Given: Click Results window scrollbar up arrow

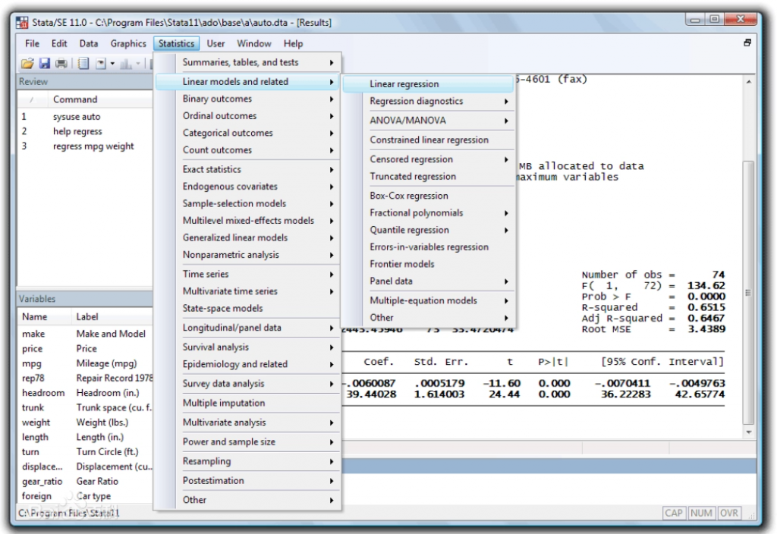Looking at the screenshot, I should 749,82.
